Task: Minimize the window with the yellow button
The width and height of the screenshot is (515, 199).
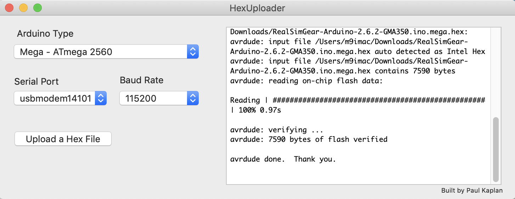Action: click(x=23, y=8)
